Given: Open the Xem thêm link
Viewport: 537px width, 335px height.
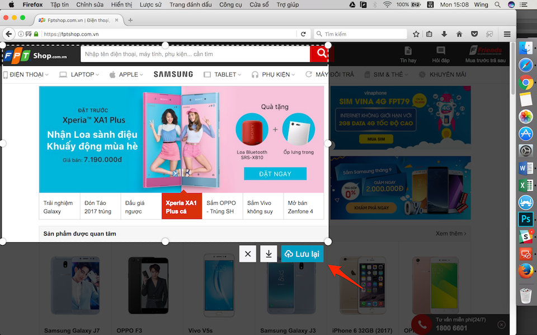Looking at the screenshot, I should tap(451, 233).
